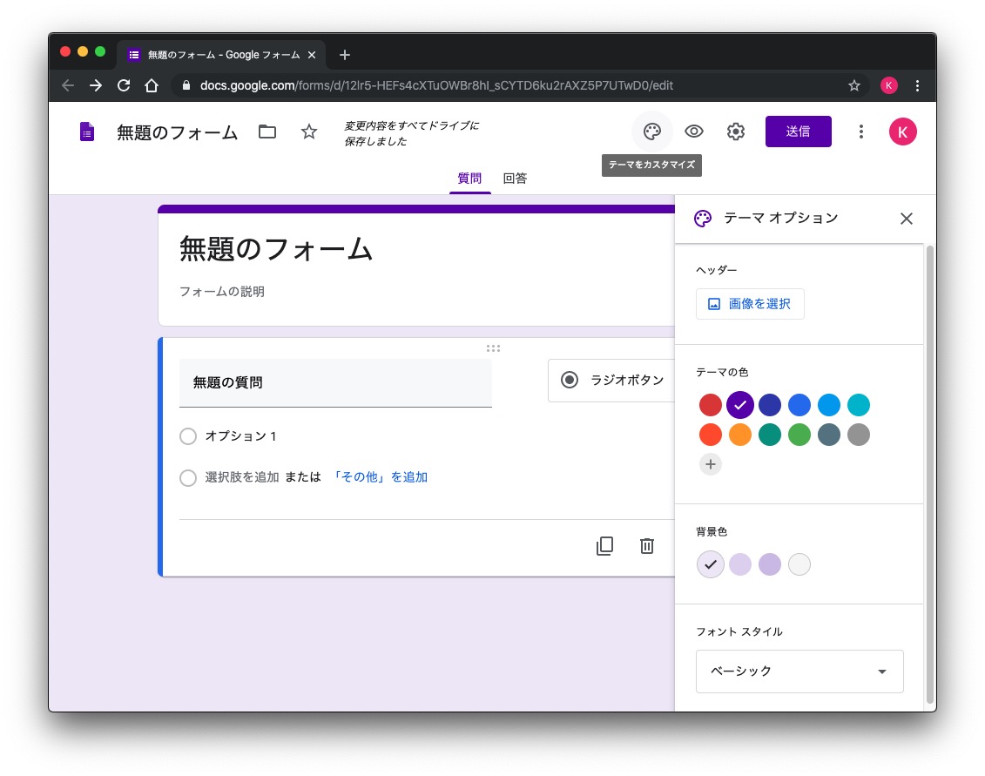Expand the フォント スタイル dropdown
The image size is (985, 776).
click(x=799, y=671)
